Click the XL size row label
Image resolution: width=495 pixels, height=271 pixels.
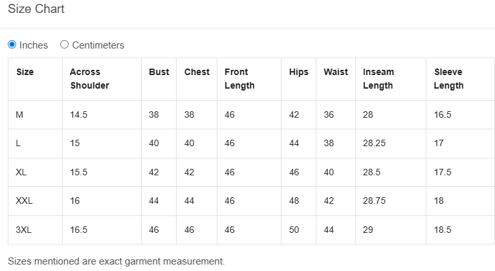pos(21,172)
